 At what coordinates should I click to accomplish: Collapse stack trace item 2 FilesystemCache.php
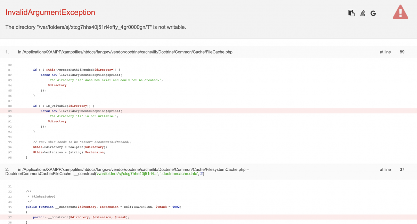pos(133,169)
